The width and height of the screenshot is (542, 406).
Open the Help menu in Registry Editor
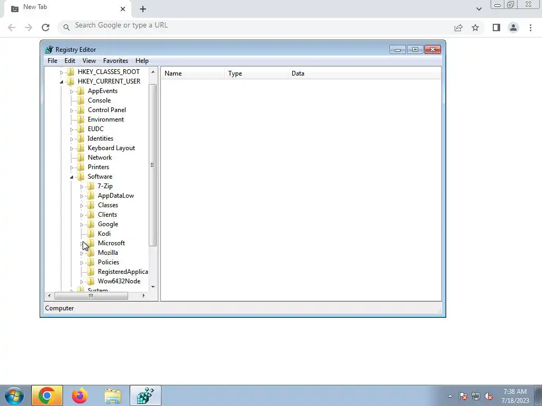pyautogui.click(x=142, y=61)
